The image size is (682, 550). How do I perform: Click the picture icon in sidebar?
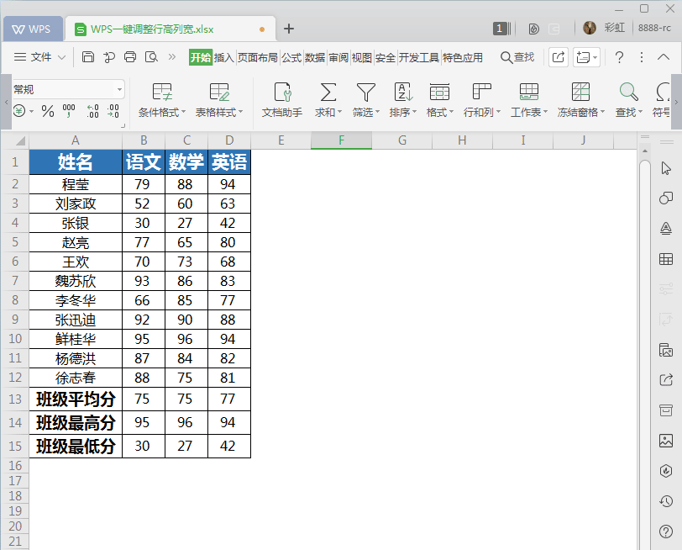click(666, 441)
